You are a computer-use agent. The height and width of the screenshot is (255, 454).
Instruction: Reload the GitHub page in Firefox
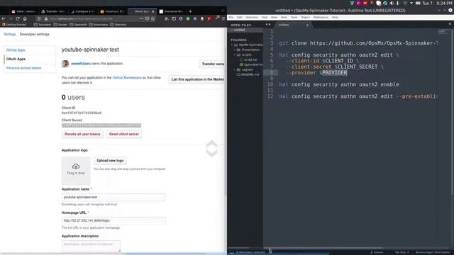[18, 19]
